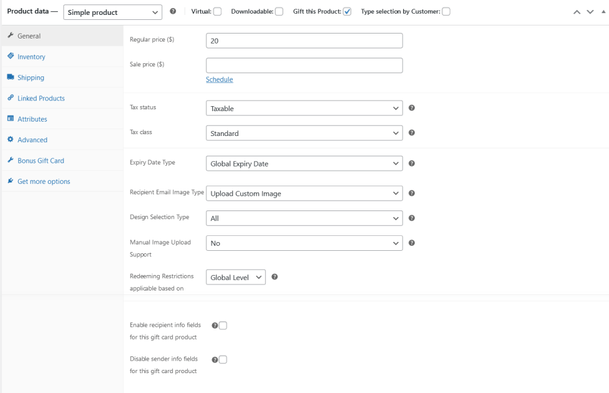Open the Simple product type dropdown
The height and width of the screenshot is (393, 609).
click(113, 12)
